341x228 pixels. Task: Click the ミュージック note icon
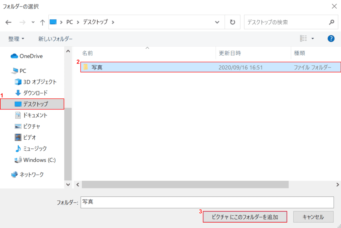click(x=18, y=148)
